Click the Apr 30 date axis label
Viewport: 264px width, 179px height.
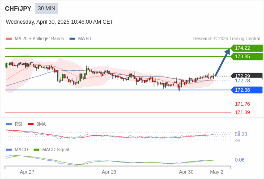pyautogui.click(x=186, y=172)
